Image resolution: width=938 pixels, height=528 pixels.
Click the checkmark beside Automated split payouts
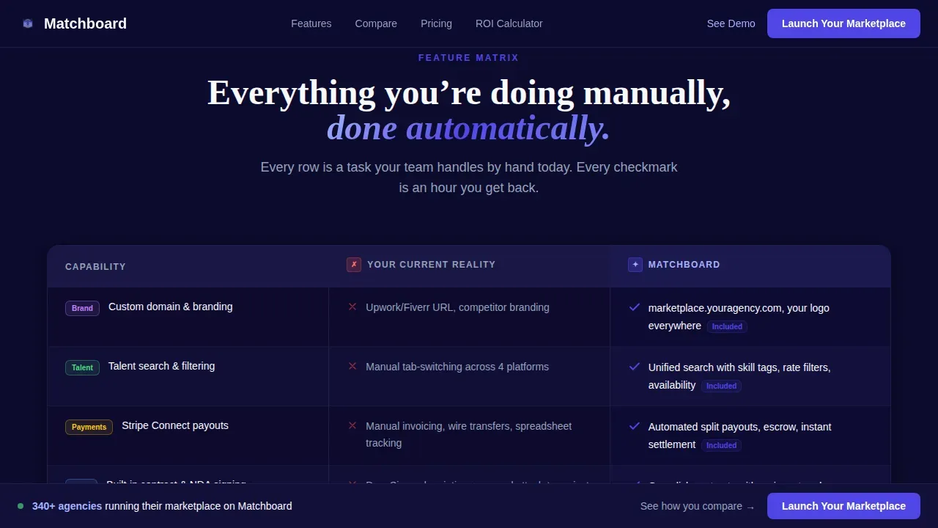[x=635, y=426]
